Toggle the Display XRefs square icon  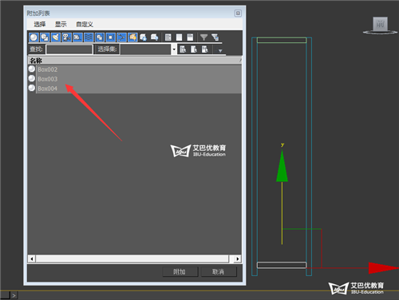tap(110, 37)
